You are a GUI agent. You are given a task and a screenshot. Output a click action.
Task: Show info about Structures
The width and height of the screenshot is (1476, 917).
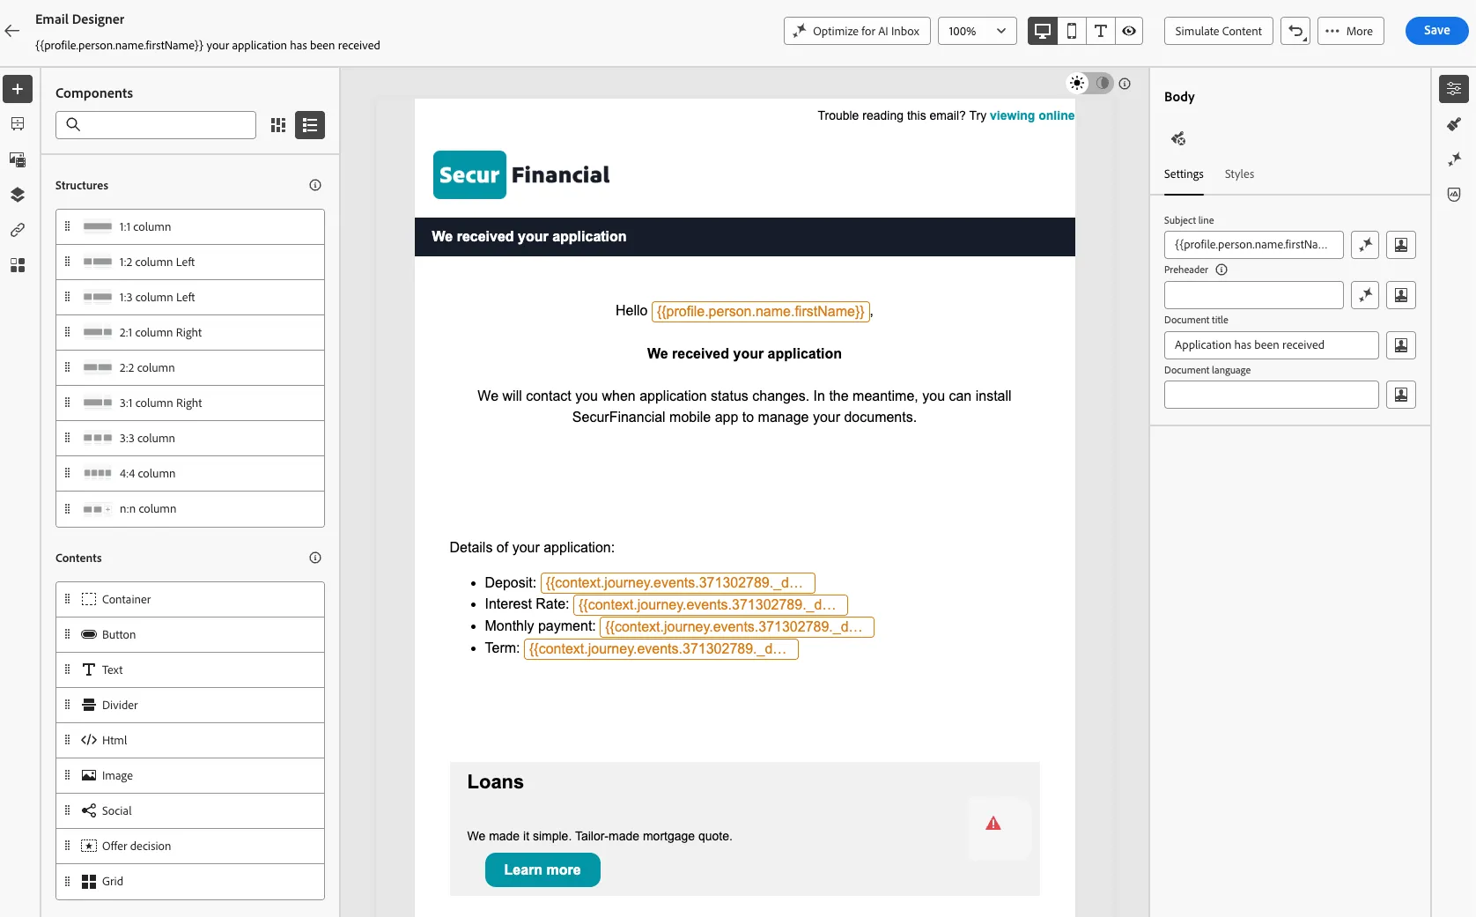click(x=315, y=185)
